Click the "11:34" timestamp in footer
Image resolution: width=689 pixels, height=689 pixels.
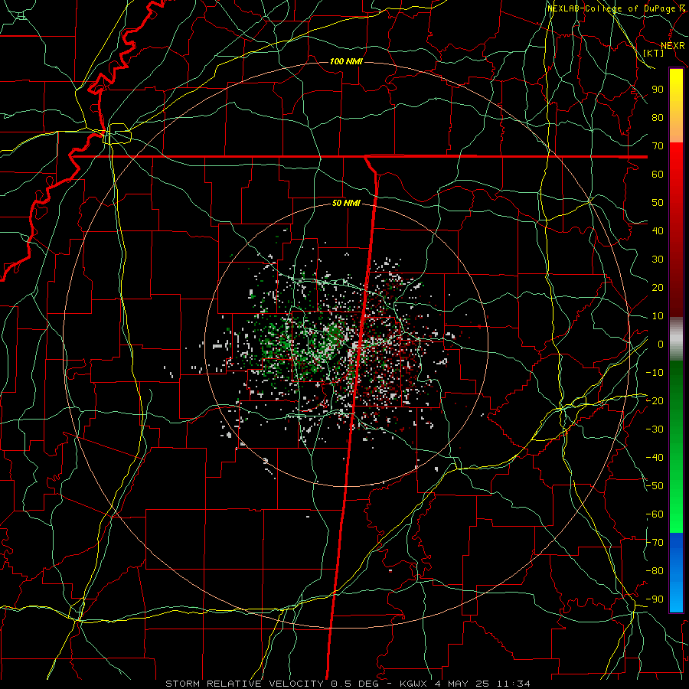tap(513, 684)
